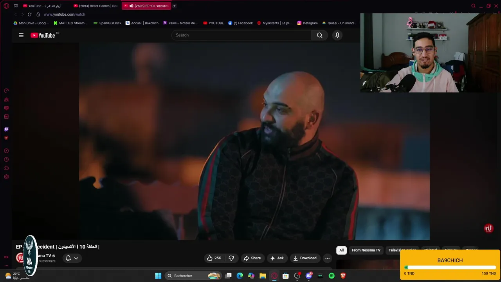
Task: Open GX Control in Opera sidebar
Action: 6,90
